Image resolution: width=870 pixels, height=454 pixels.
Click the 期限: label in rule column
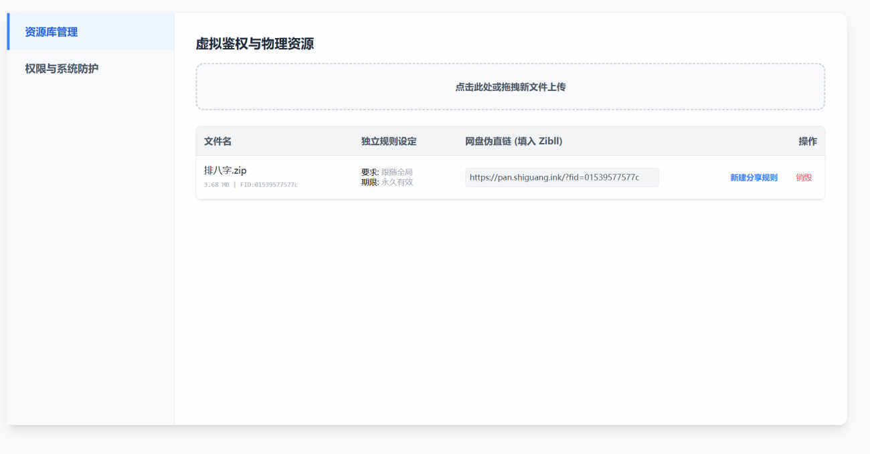point(370,183)
